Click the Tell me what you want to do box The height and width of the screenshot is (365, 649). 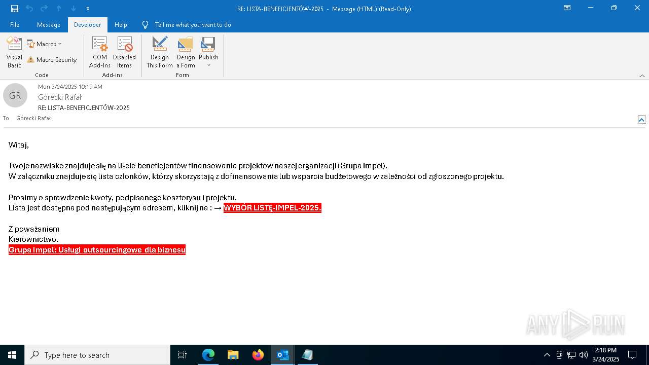[193, 25]
